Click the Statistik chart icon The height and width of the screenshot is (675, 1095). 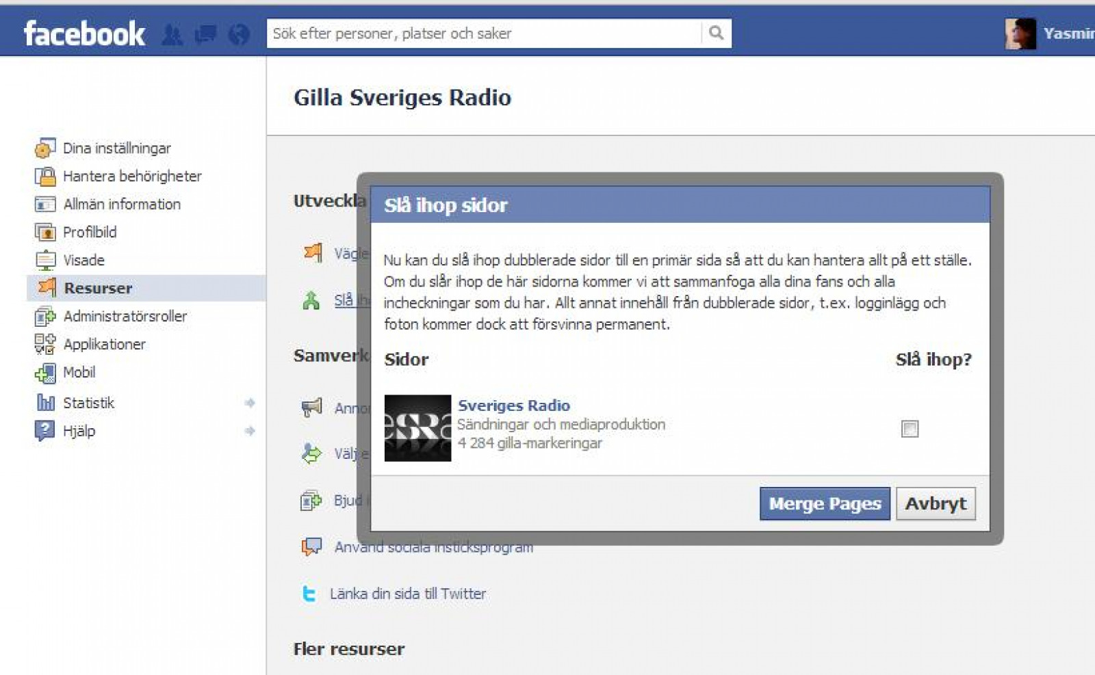coord(45,402)
